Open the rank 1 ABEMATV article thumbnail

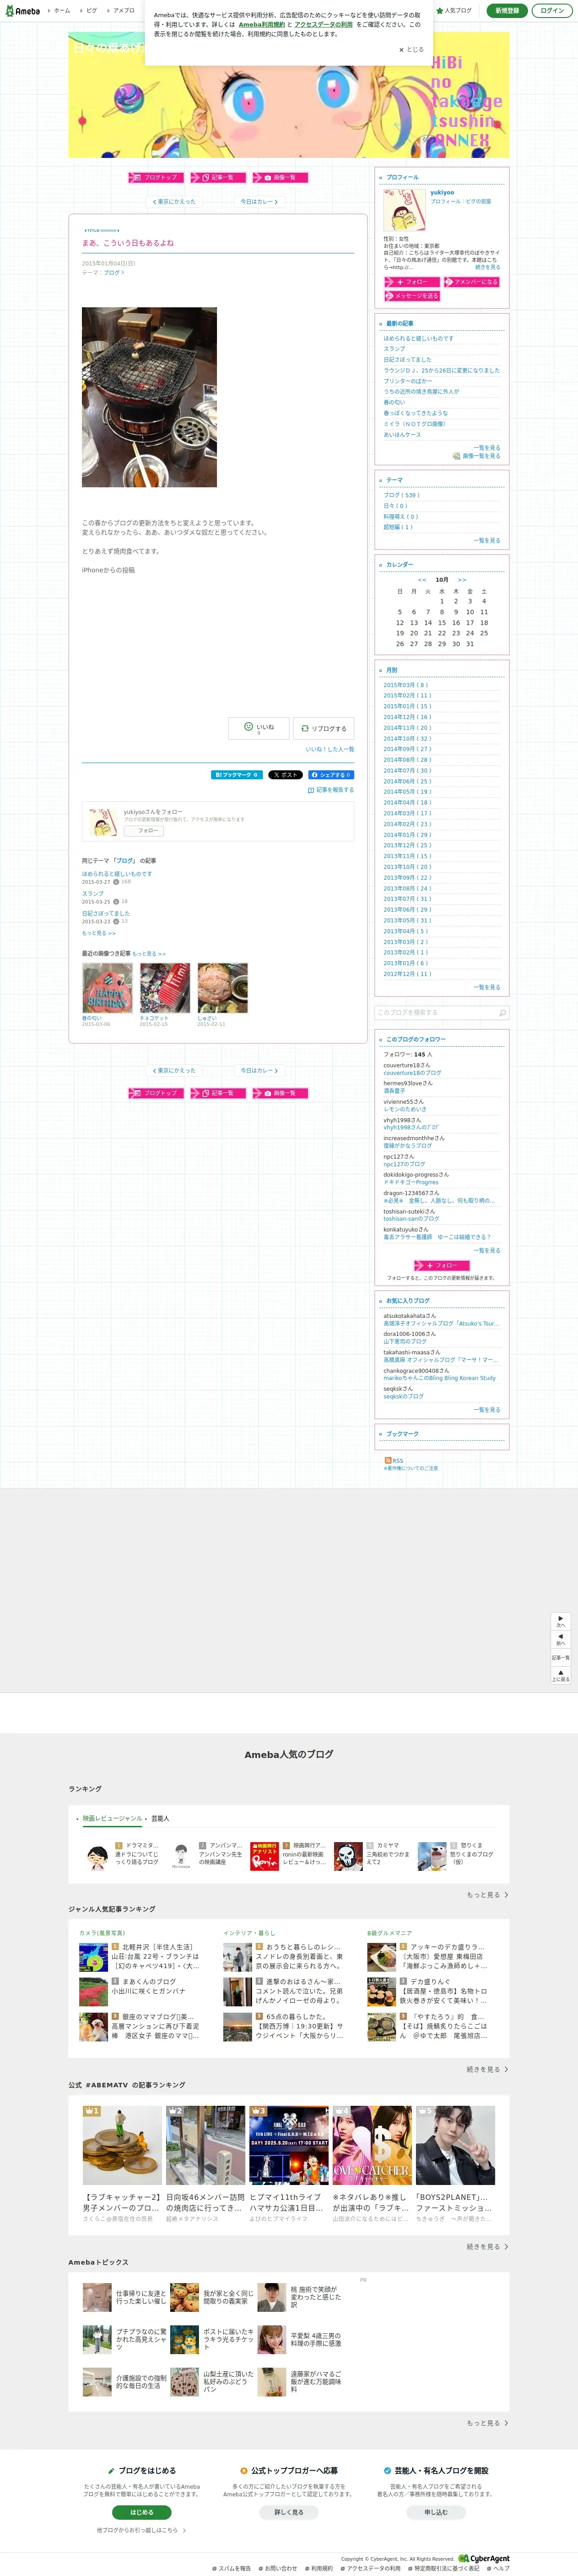[122, 2146]
